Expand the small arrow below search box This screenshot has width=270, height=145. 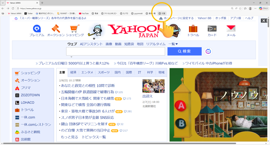[x=71, y=57]
